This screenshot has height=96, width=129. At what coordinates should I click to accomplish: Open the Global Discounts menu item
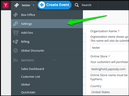point(47,50)
